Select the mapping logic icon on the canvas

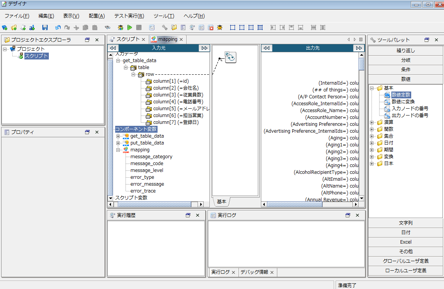click(230, 58)
